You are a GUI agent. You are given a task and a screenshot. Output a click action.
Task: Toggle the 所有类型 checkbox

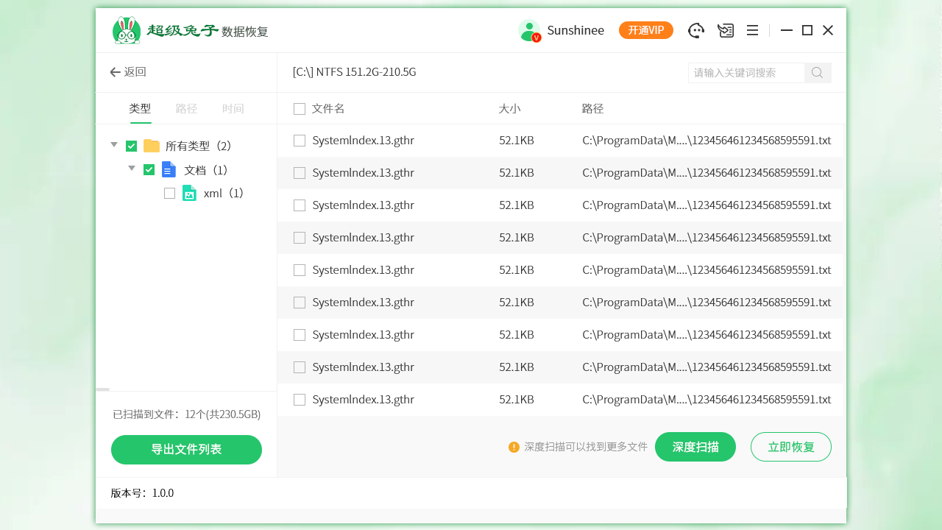[x=132, y=146]
